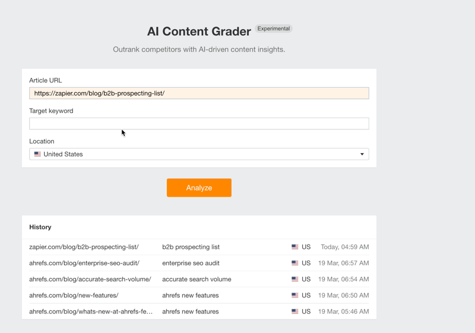Open history entry zapier.com/blog/b2b-prospecting-list/

pyautogui.click(x=84, y=247)
